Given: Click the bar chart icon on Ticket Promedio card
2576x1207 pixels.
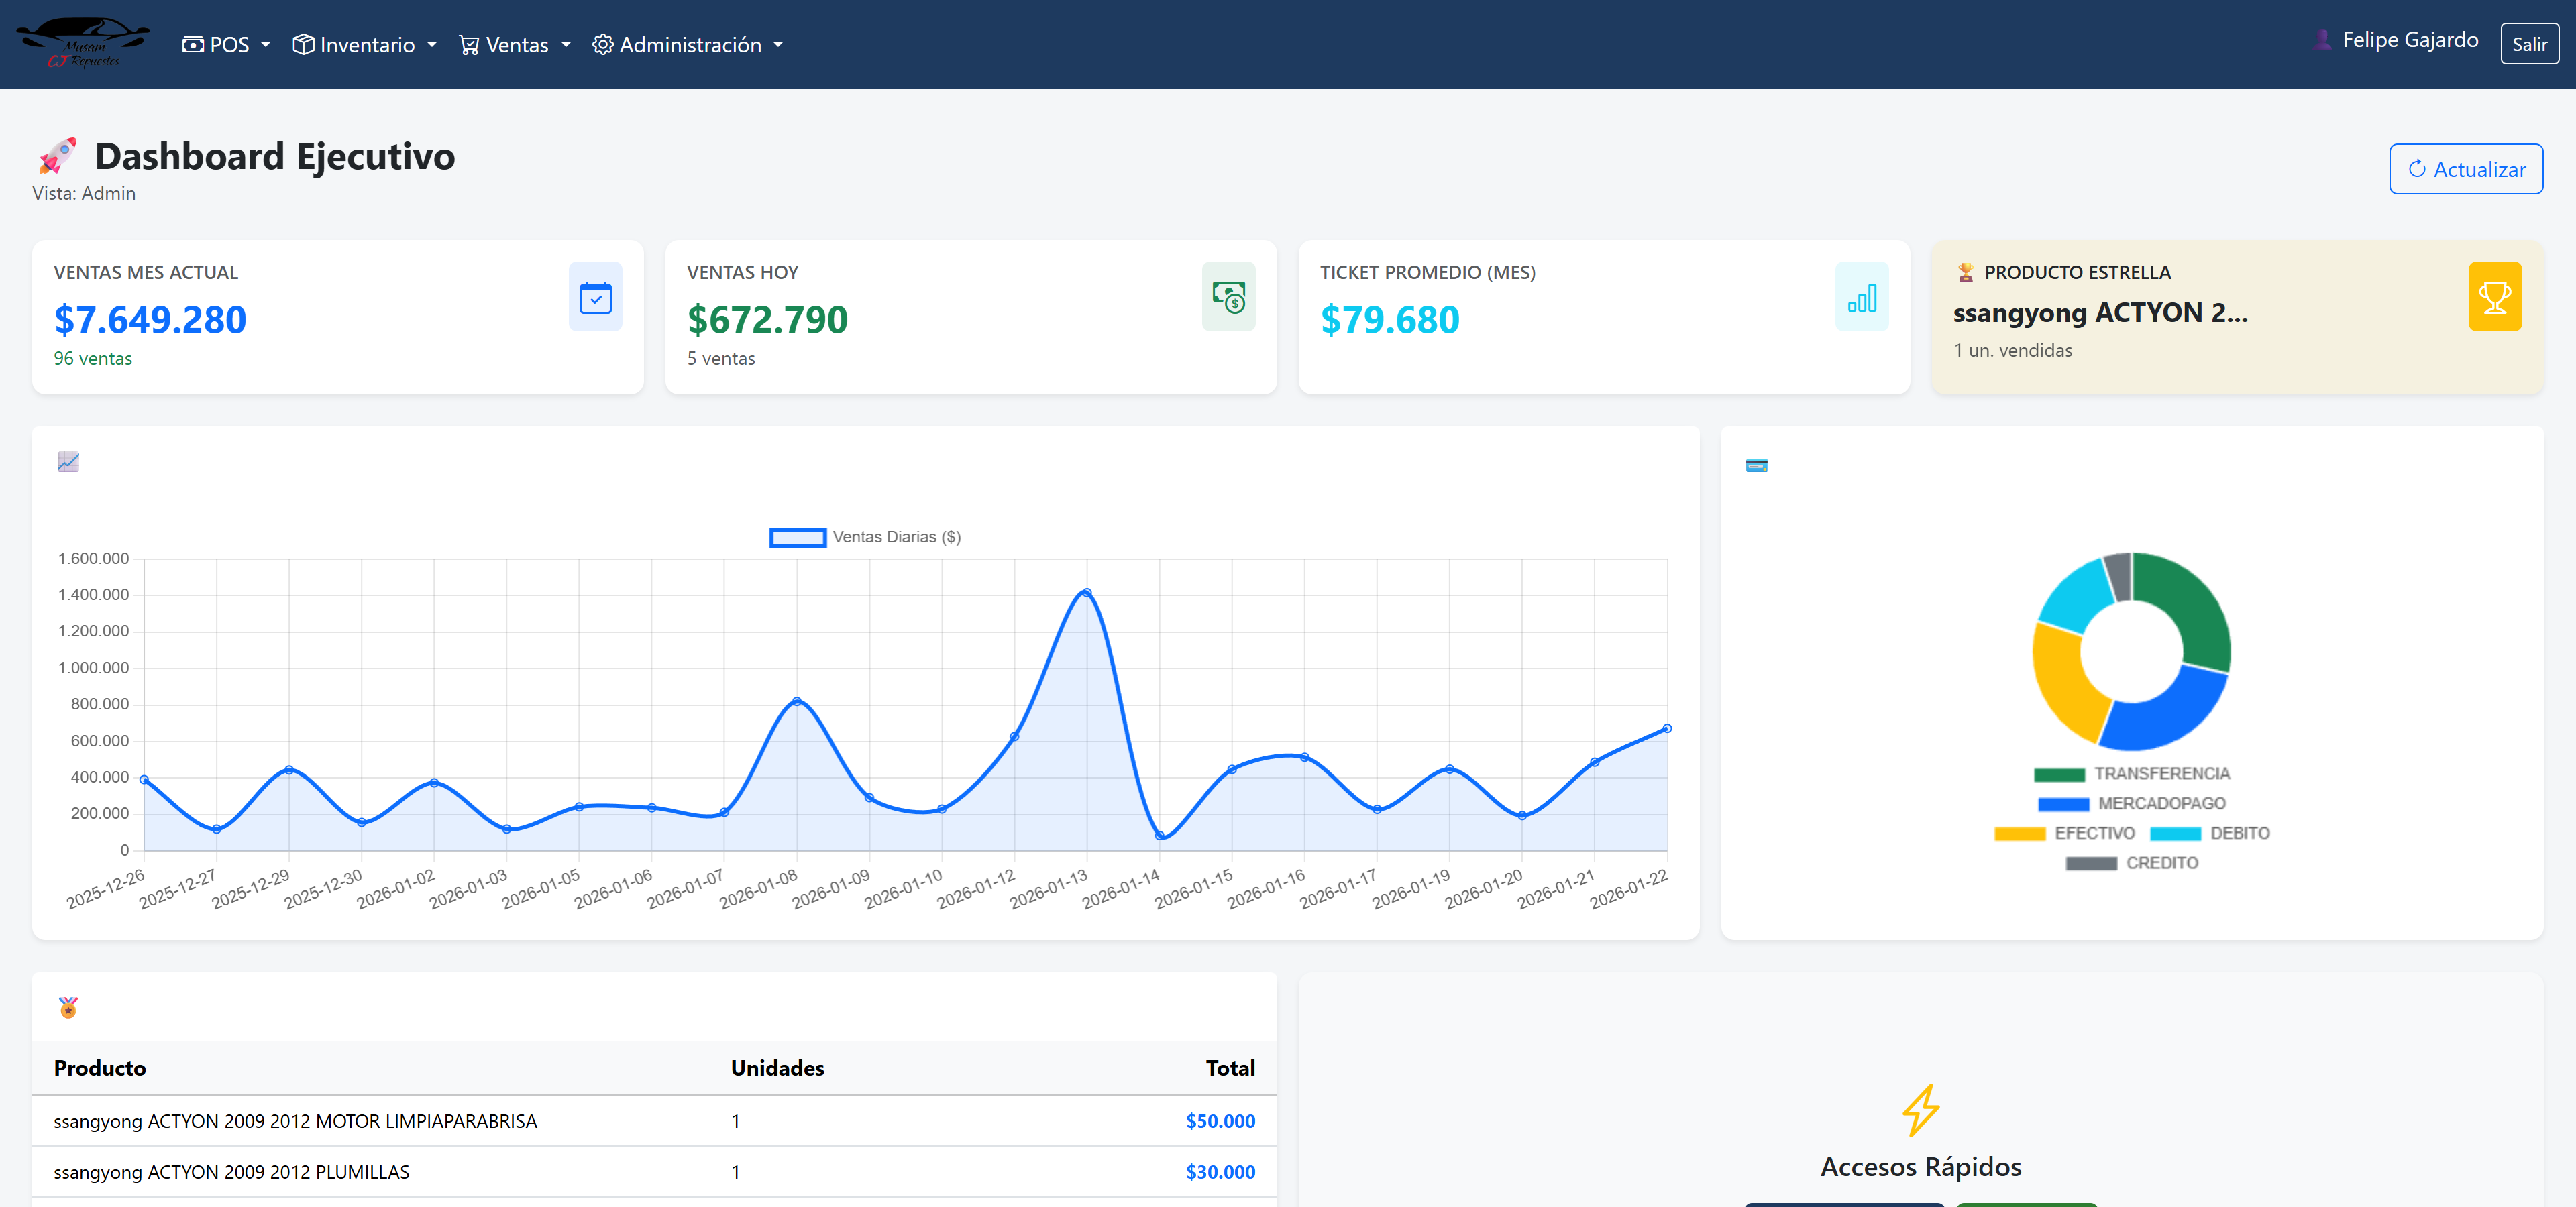Looking at the screenshot, I should 1861,298.
